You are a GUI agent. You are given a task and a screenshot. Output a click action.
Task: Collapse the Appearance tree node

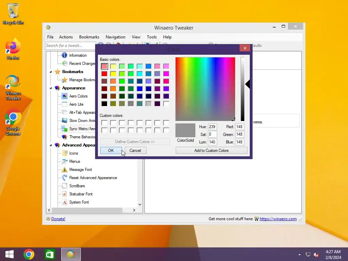(x=51, y=88)
